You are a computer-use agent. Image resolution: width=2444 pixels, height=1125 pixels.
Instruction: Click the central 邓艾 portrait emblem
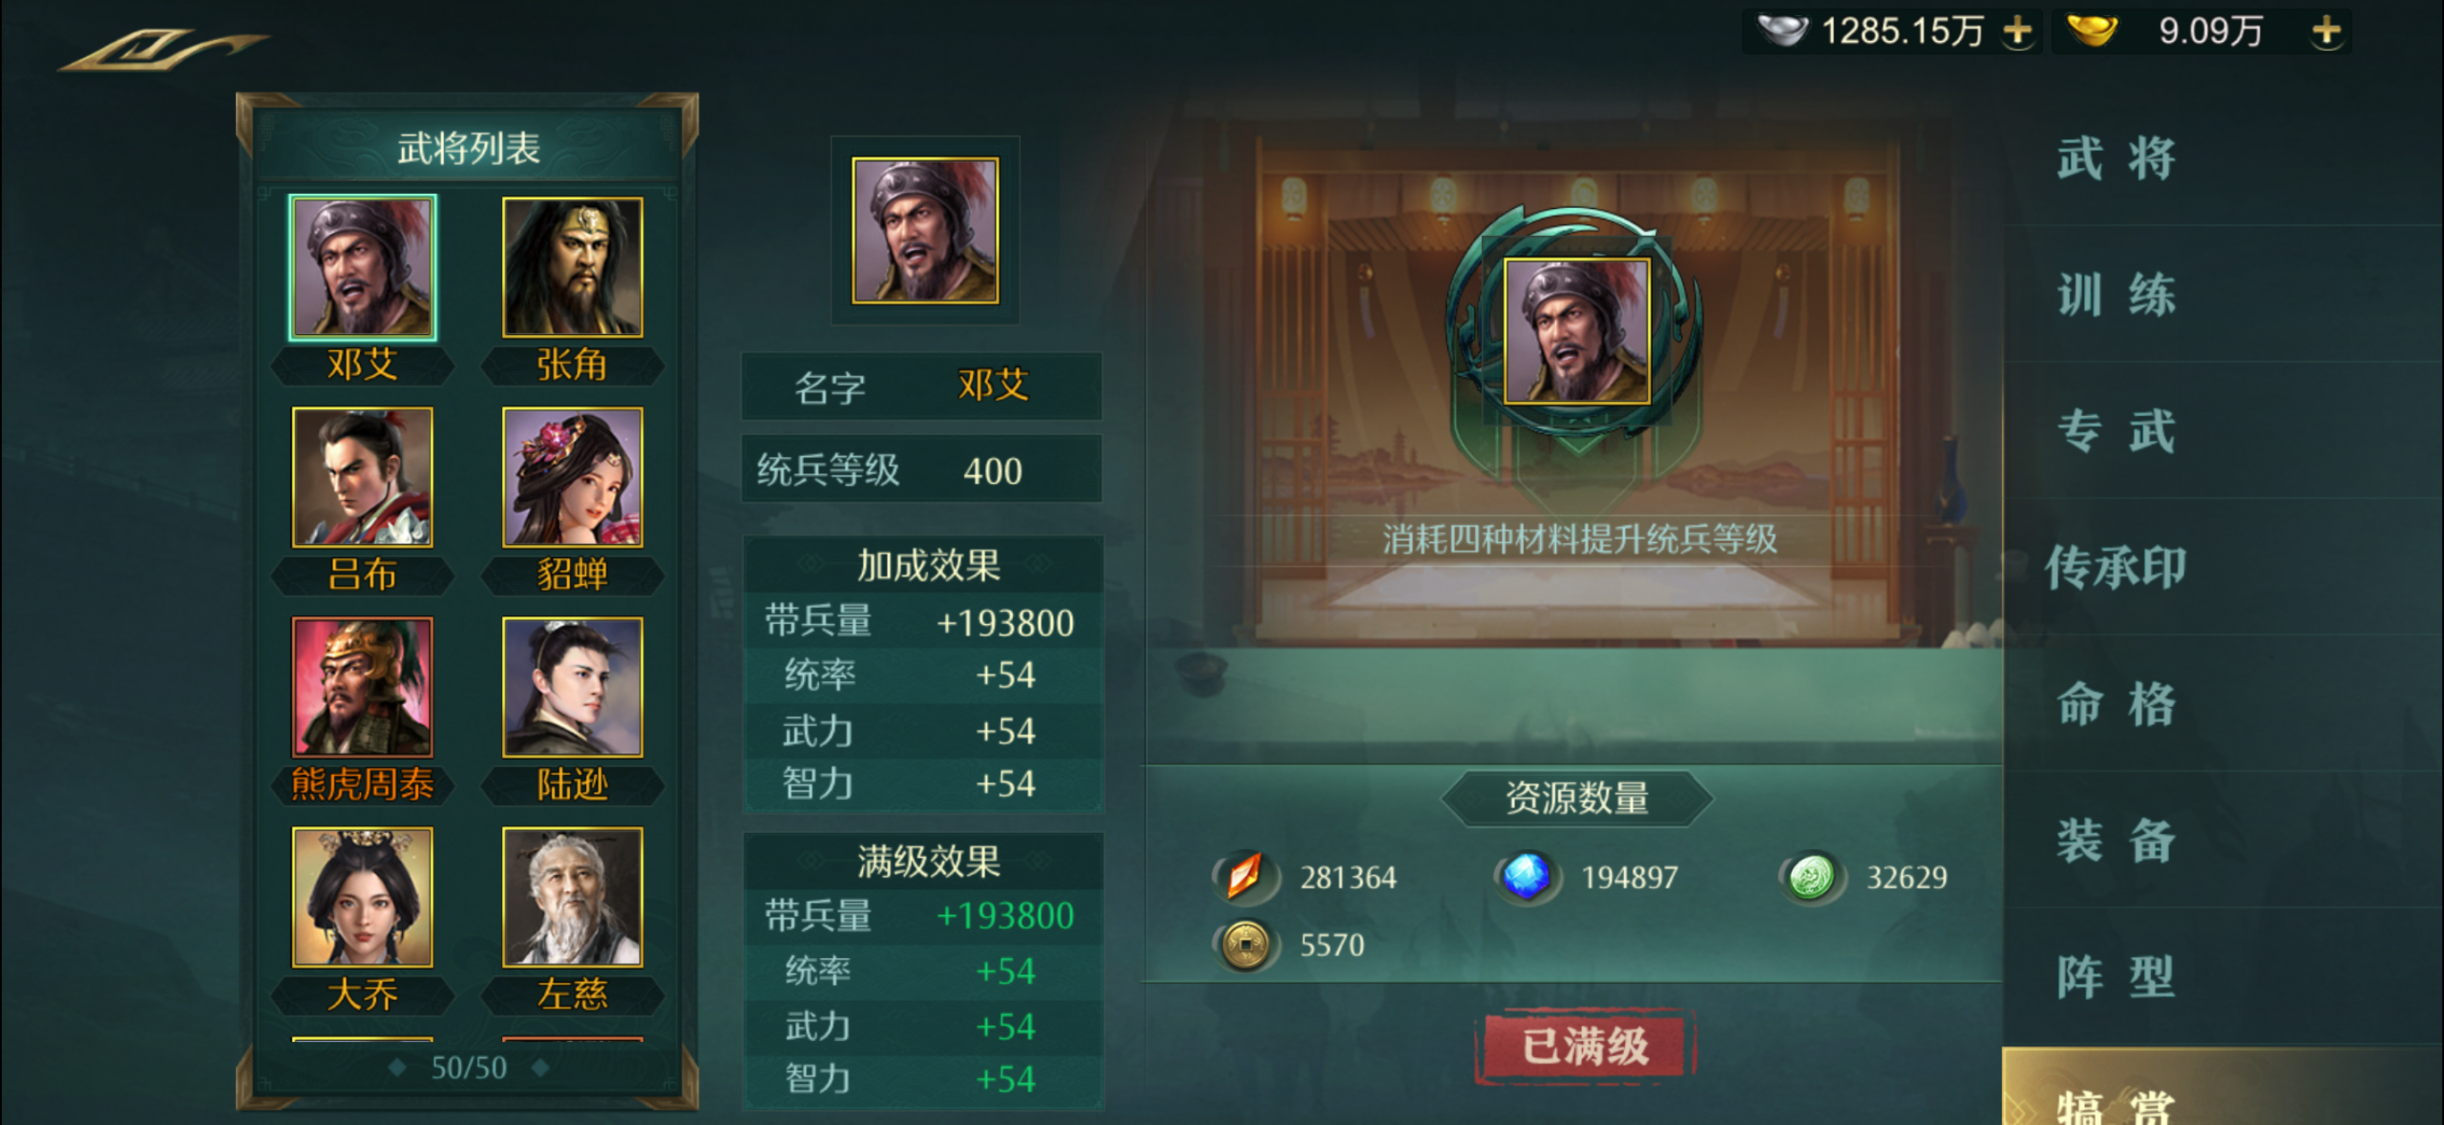point(1575,332)
